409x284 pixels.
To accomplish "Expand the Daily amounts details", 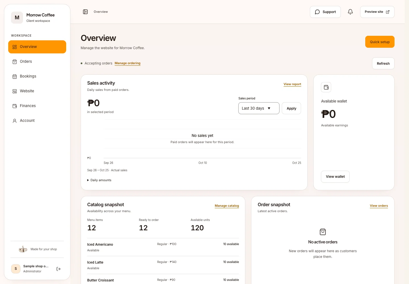I will (x=99, y=180).
